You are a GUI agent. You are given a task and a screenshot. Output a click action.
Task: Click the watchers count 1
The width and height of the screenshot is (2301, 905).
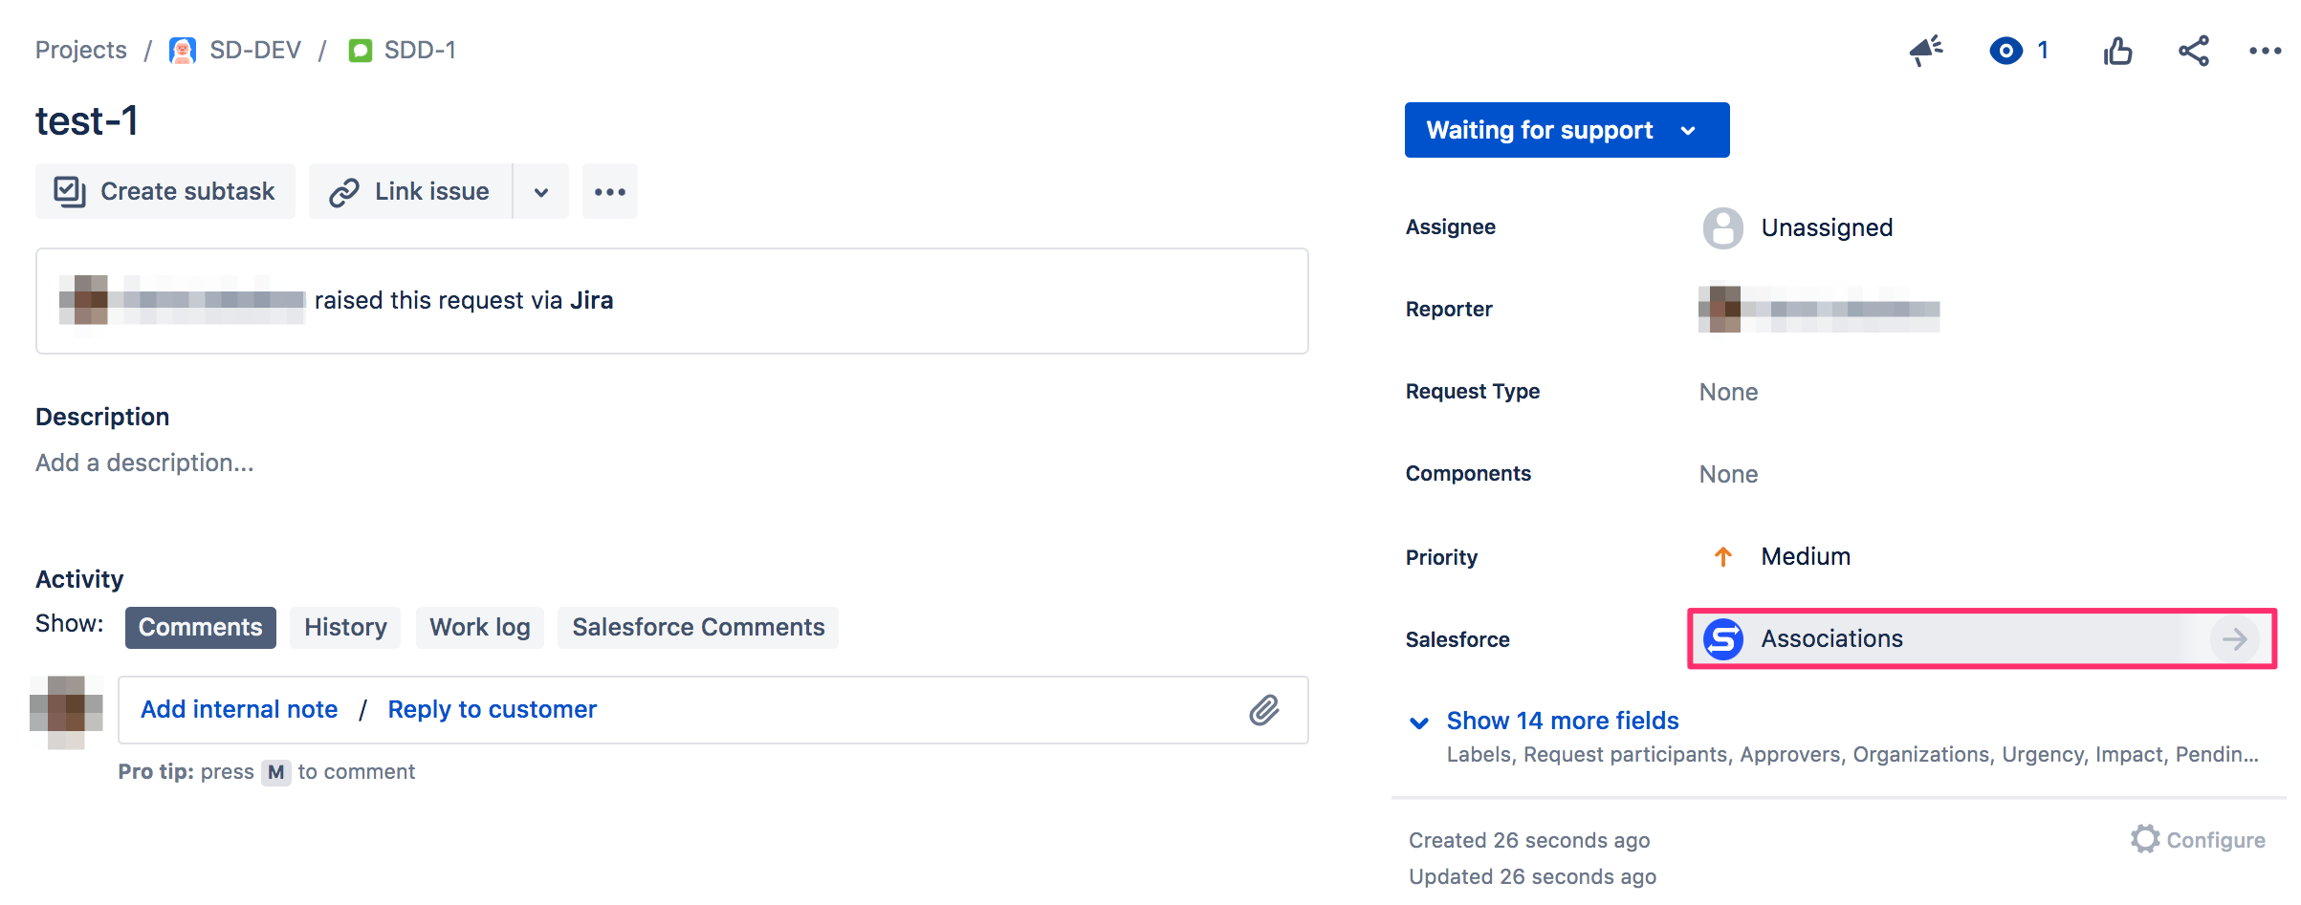[x=2043, y=51]
